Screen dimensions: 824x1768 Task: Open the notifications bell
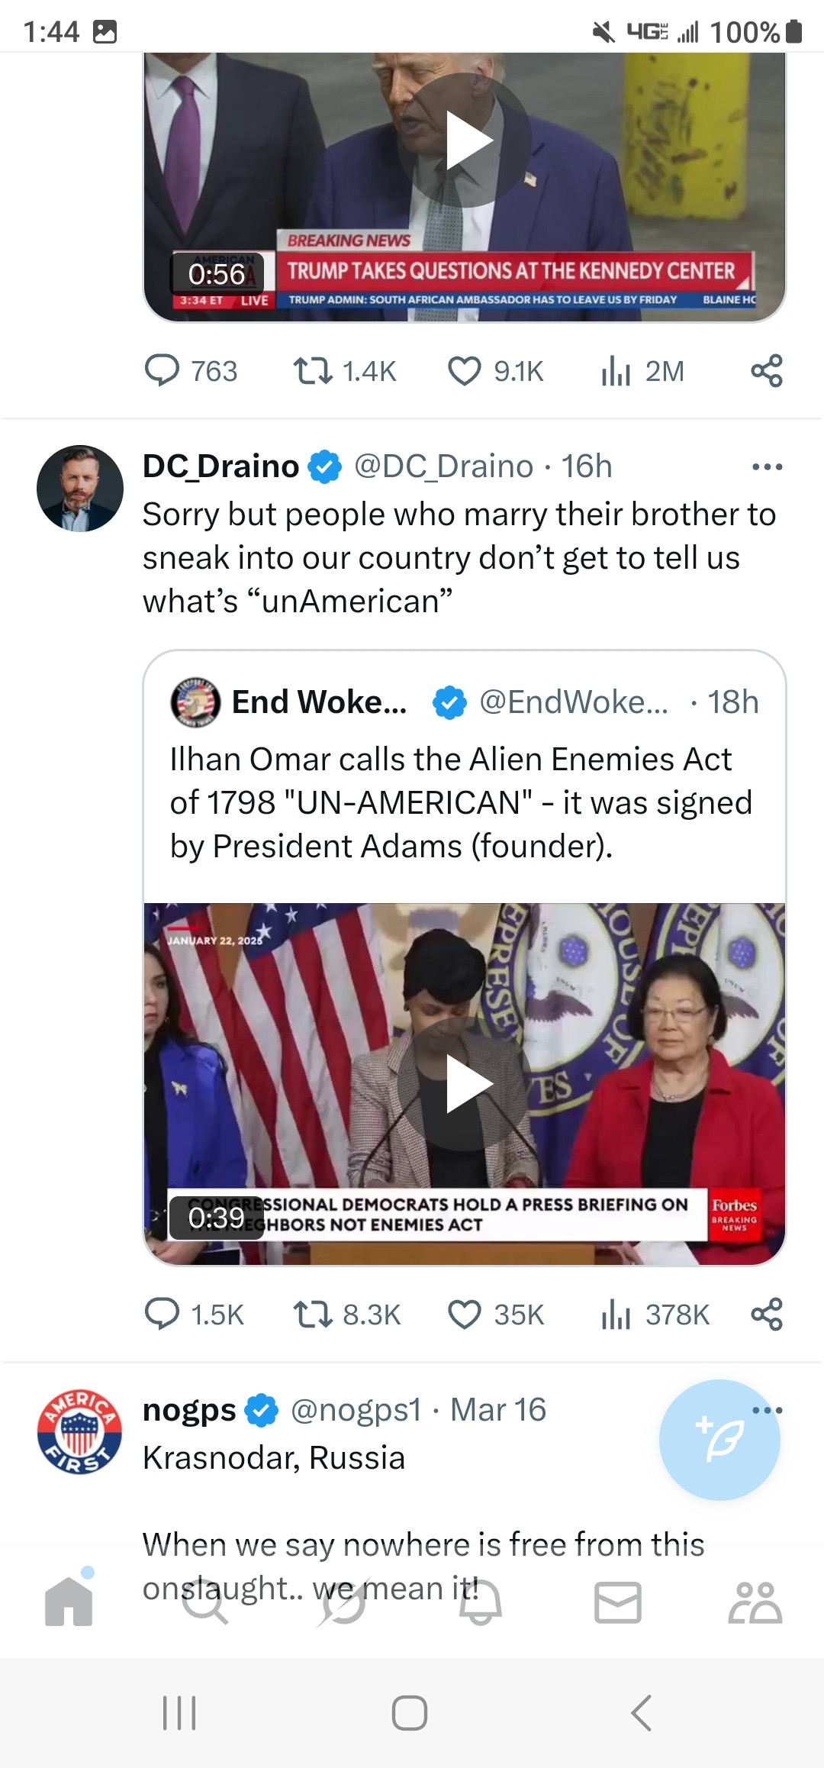(481, 1602)
